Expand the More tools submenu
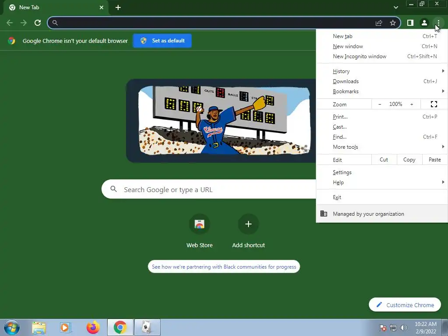 coord(382,147)
